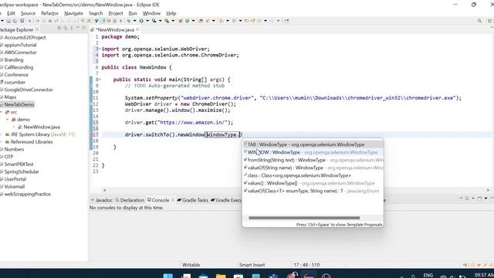Click the autocomplete popup horizontal scrollbar
This screenshot has height=278, width=494.
(304, 218)
